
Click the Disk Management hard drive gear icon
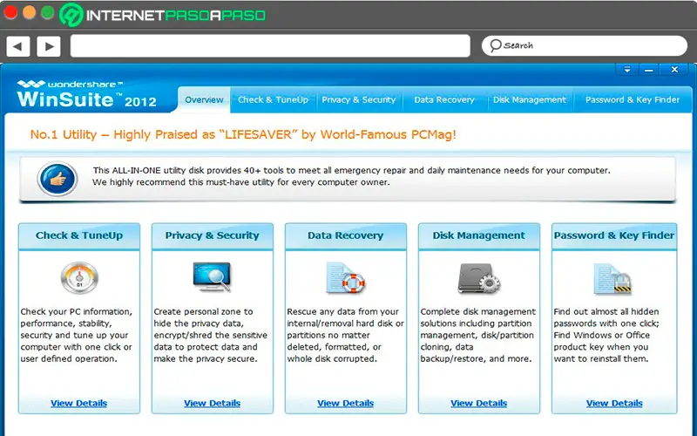[478, 278]
